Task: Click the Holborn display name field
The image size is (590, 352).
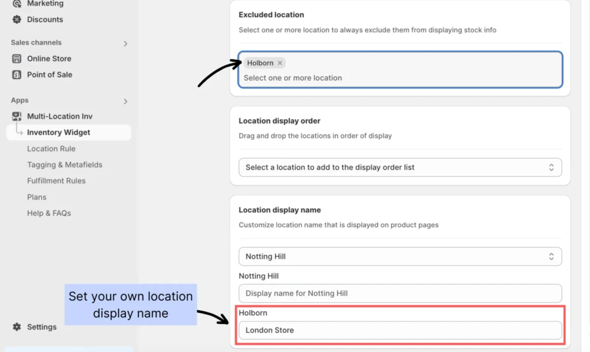Action: coord(400,330)
